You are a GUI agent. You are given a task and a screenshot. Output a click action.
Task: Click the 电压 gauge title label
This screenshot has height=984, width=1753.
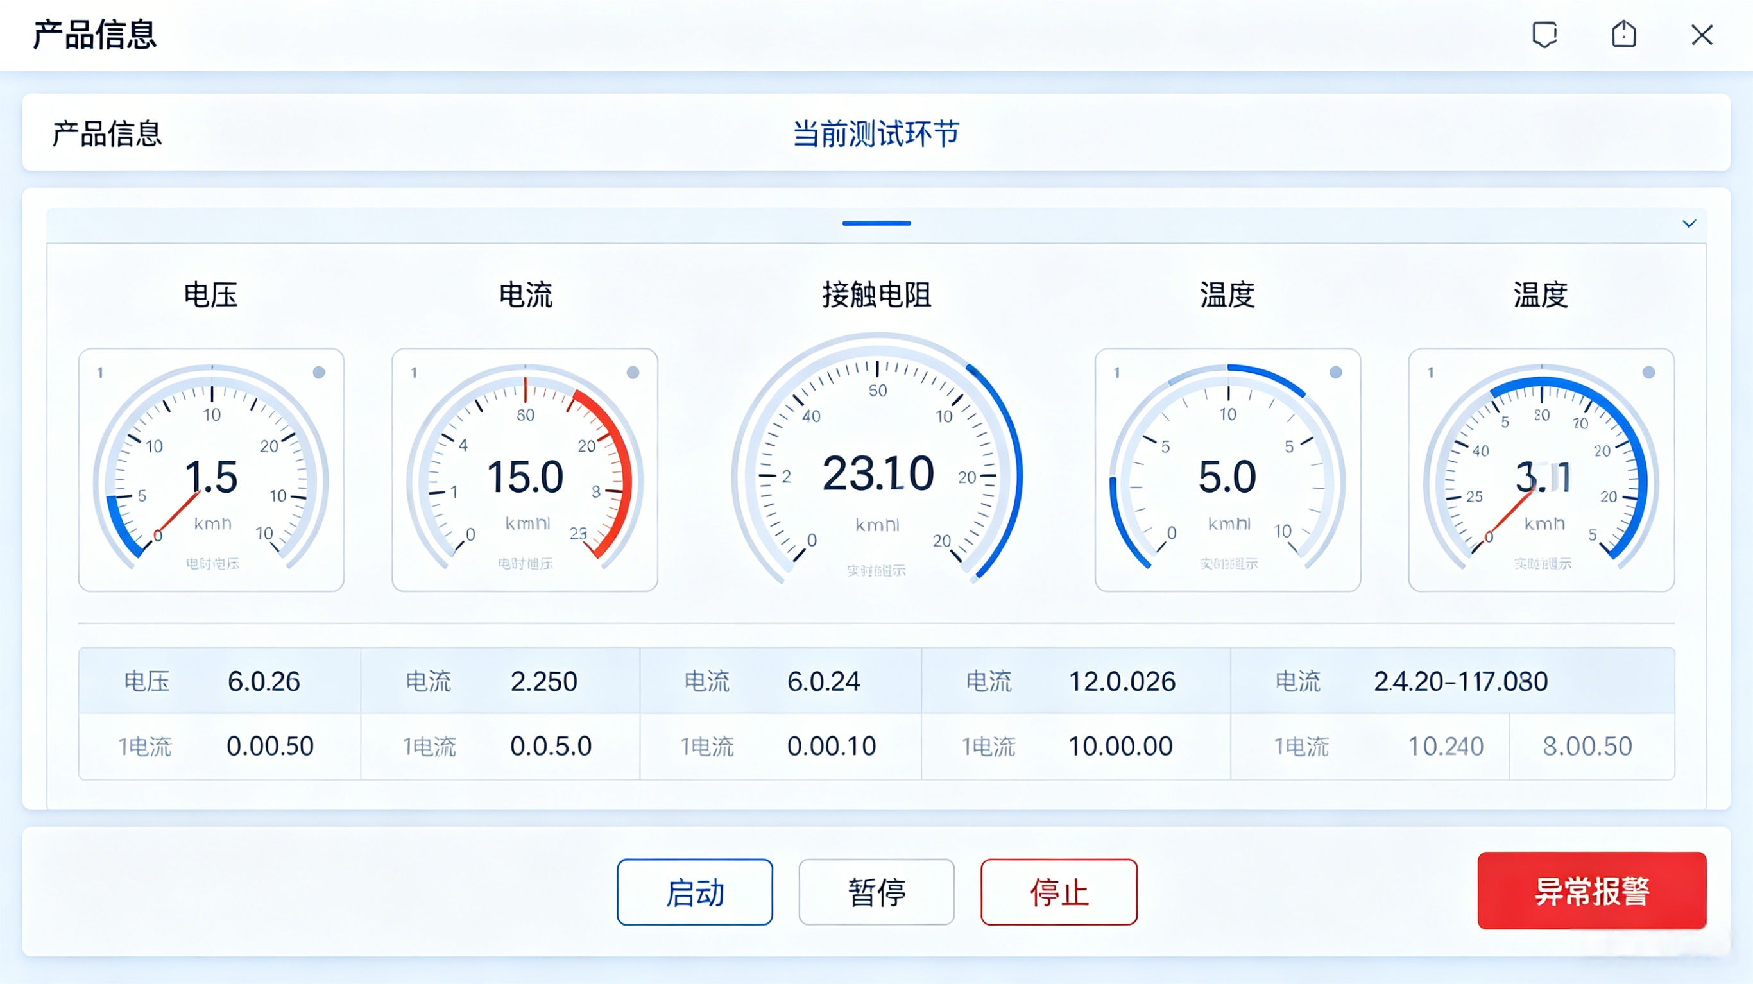211,295
